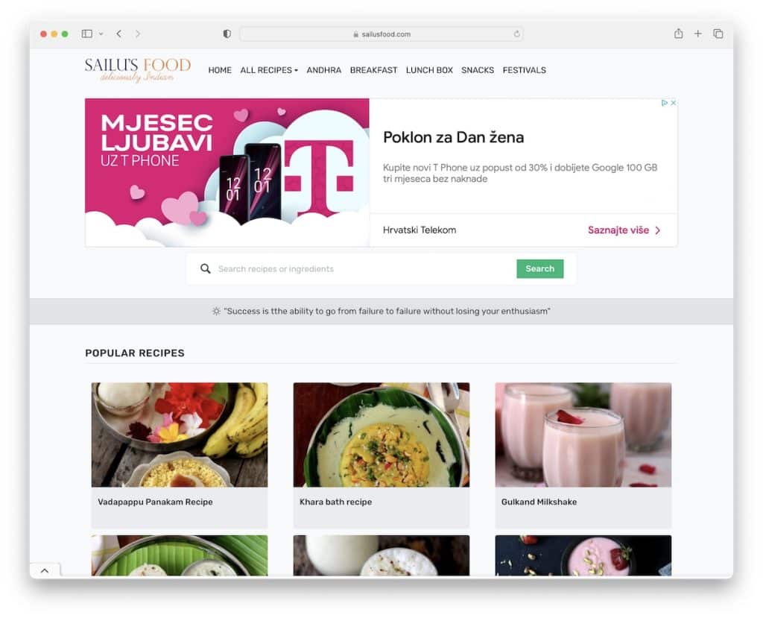Open the privacy shield report icon
Screen dimensions: 763x618
(227, 34)
